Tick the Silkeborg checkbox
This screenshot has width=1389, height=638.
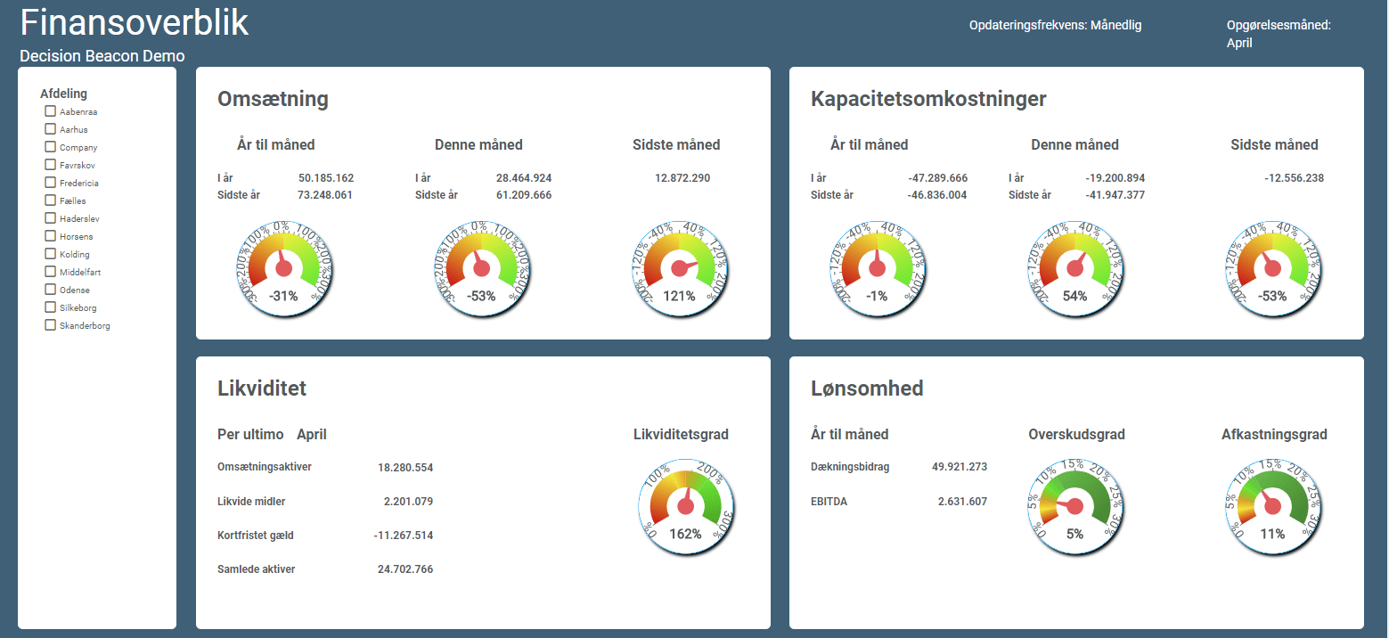tap(51, 307)
